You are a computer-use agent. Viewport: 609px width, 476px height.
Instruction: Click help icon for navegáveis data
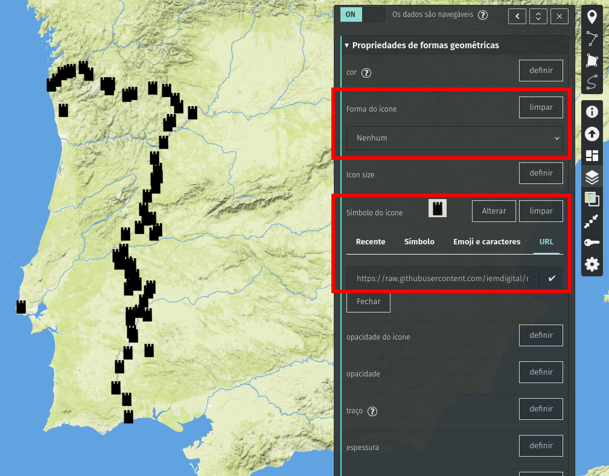coord(483,15)
